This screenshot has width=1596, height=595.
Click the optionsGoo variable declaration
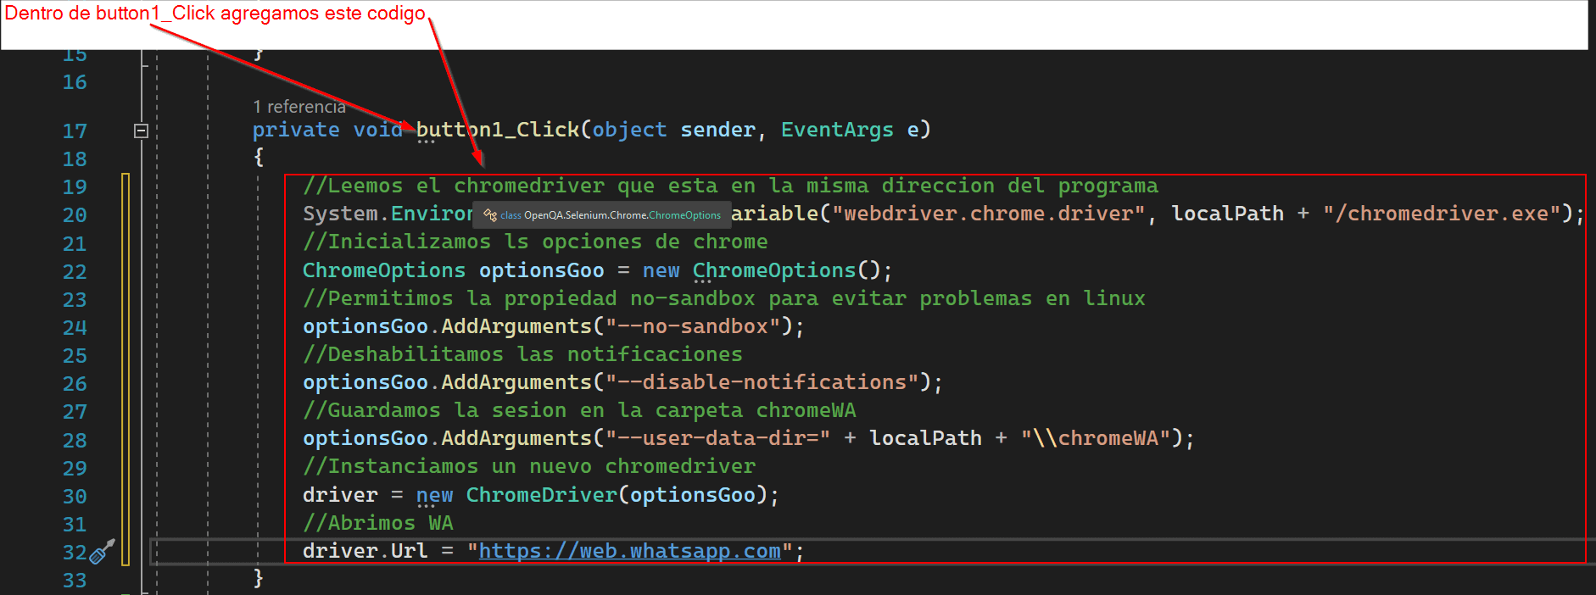pyautogui.click(x=542, y=270)
